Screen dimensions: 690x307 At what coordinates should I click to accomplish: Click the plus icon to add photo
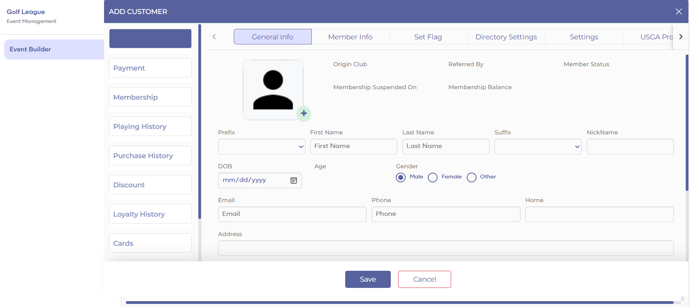[x=304, y=113]
